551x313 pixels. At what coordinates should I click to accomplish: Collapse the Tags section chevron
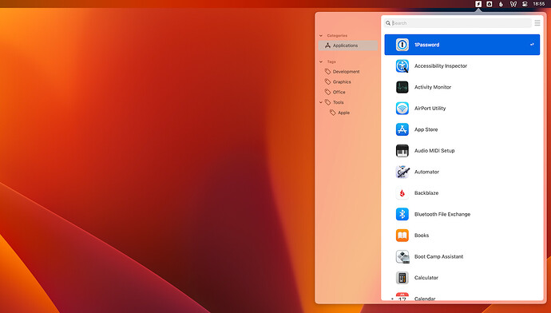pyautogui.click(x=321, y=61)
